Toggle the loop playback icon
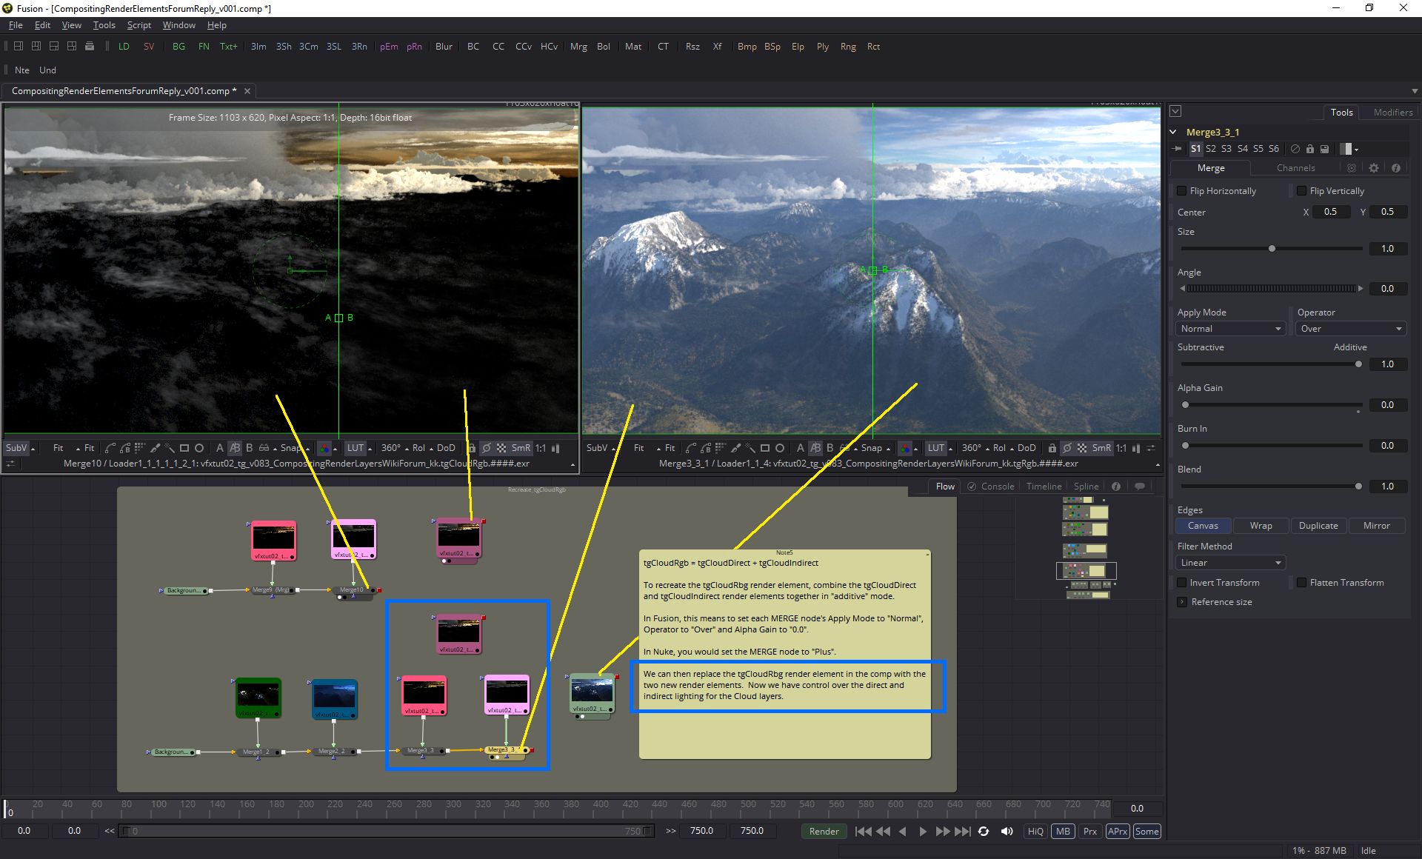1422x859 pixels. click(x=984, y=832)
